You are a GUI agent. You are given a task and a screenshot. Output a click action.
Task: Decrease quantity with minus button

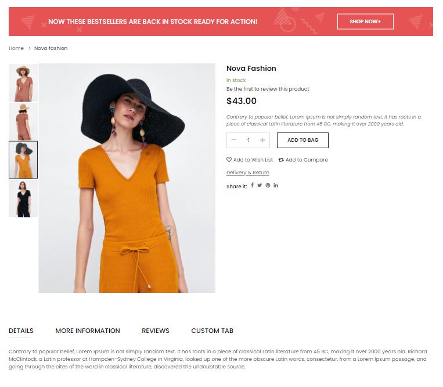[x=234, y=140]
